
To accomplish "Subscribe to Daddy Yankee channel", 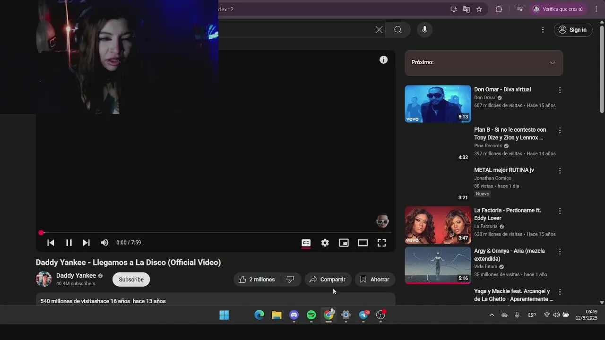I will [131, 280].
